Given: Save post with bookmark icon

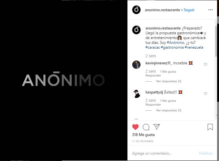Looking at the screenshot, I should pyautogui.click(x=210, y=127).
